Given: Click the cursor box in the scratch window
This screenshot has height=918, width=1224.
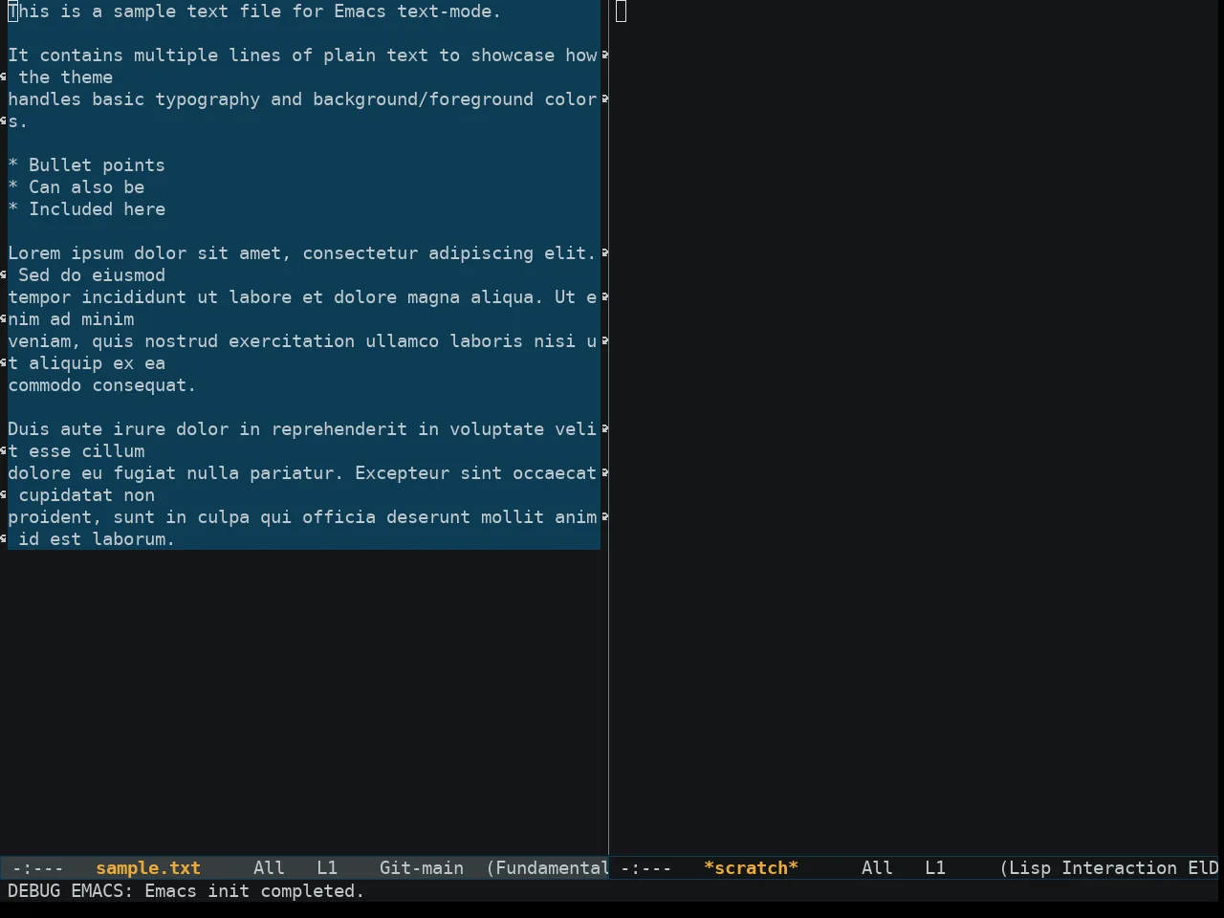Looking at the screenshot, I should 622,11.
